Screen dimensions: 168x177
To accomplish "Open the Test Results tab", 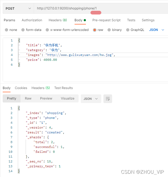I will [x=63, y=88].
